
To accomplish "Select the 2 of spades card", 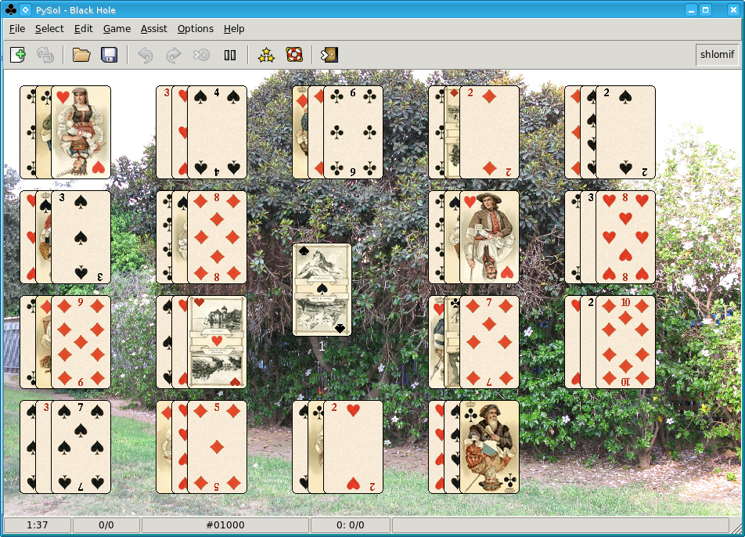I will (626, 132).
